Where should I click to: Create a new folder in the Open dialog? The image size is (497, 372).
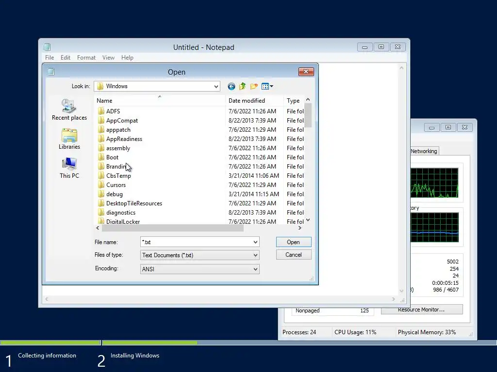click(254, 86)
